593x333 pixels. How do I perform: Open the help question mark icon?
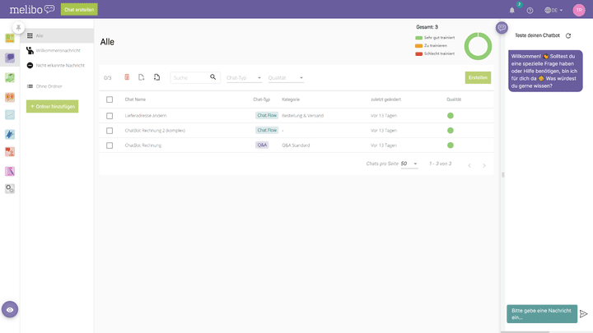tap(530, 10)
